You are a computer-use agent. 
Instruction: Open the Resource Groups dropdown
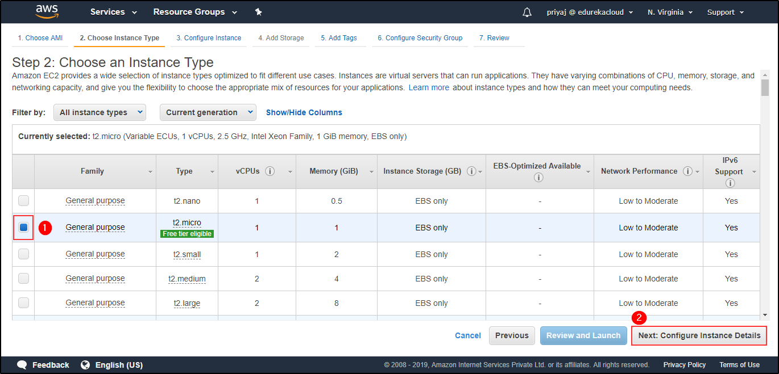195,12
